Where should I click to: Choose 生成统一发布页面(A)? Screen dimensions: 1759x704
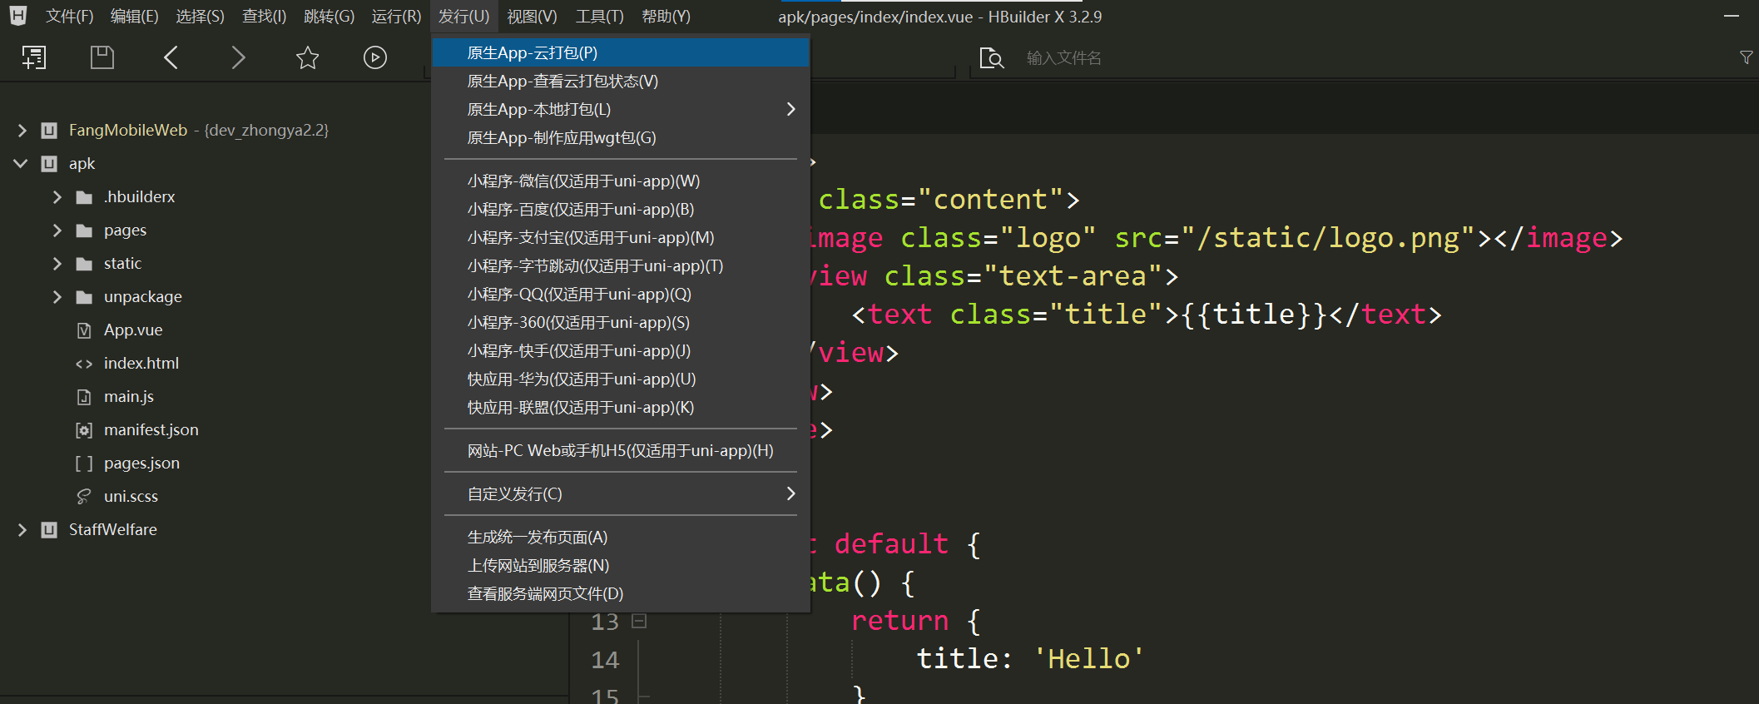click(621, 537)
